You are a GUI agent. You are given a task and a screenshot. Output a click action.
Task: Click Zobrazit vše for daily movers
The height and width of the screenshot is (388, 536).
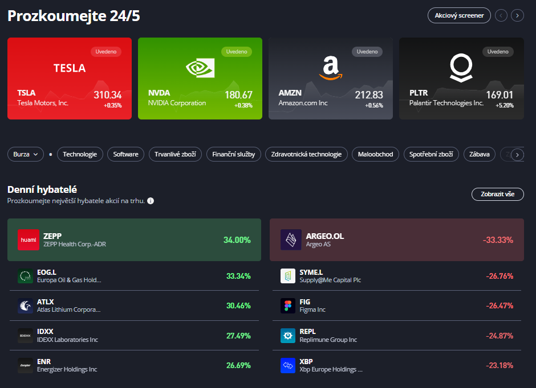coord(497,194)
